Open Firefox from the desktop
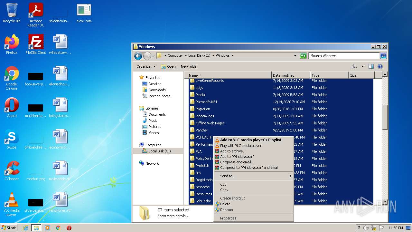 [x=12, y=42]
